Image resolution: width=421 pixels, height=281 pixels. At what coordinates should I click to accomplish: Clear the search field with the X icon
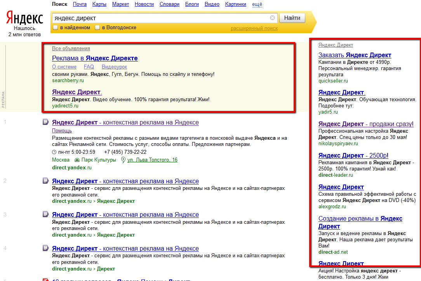pyautogui.click(x=272, y=18)
